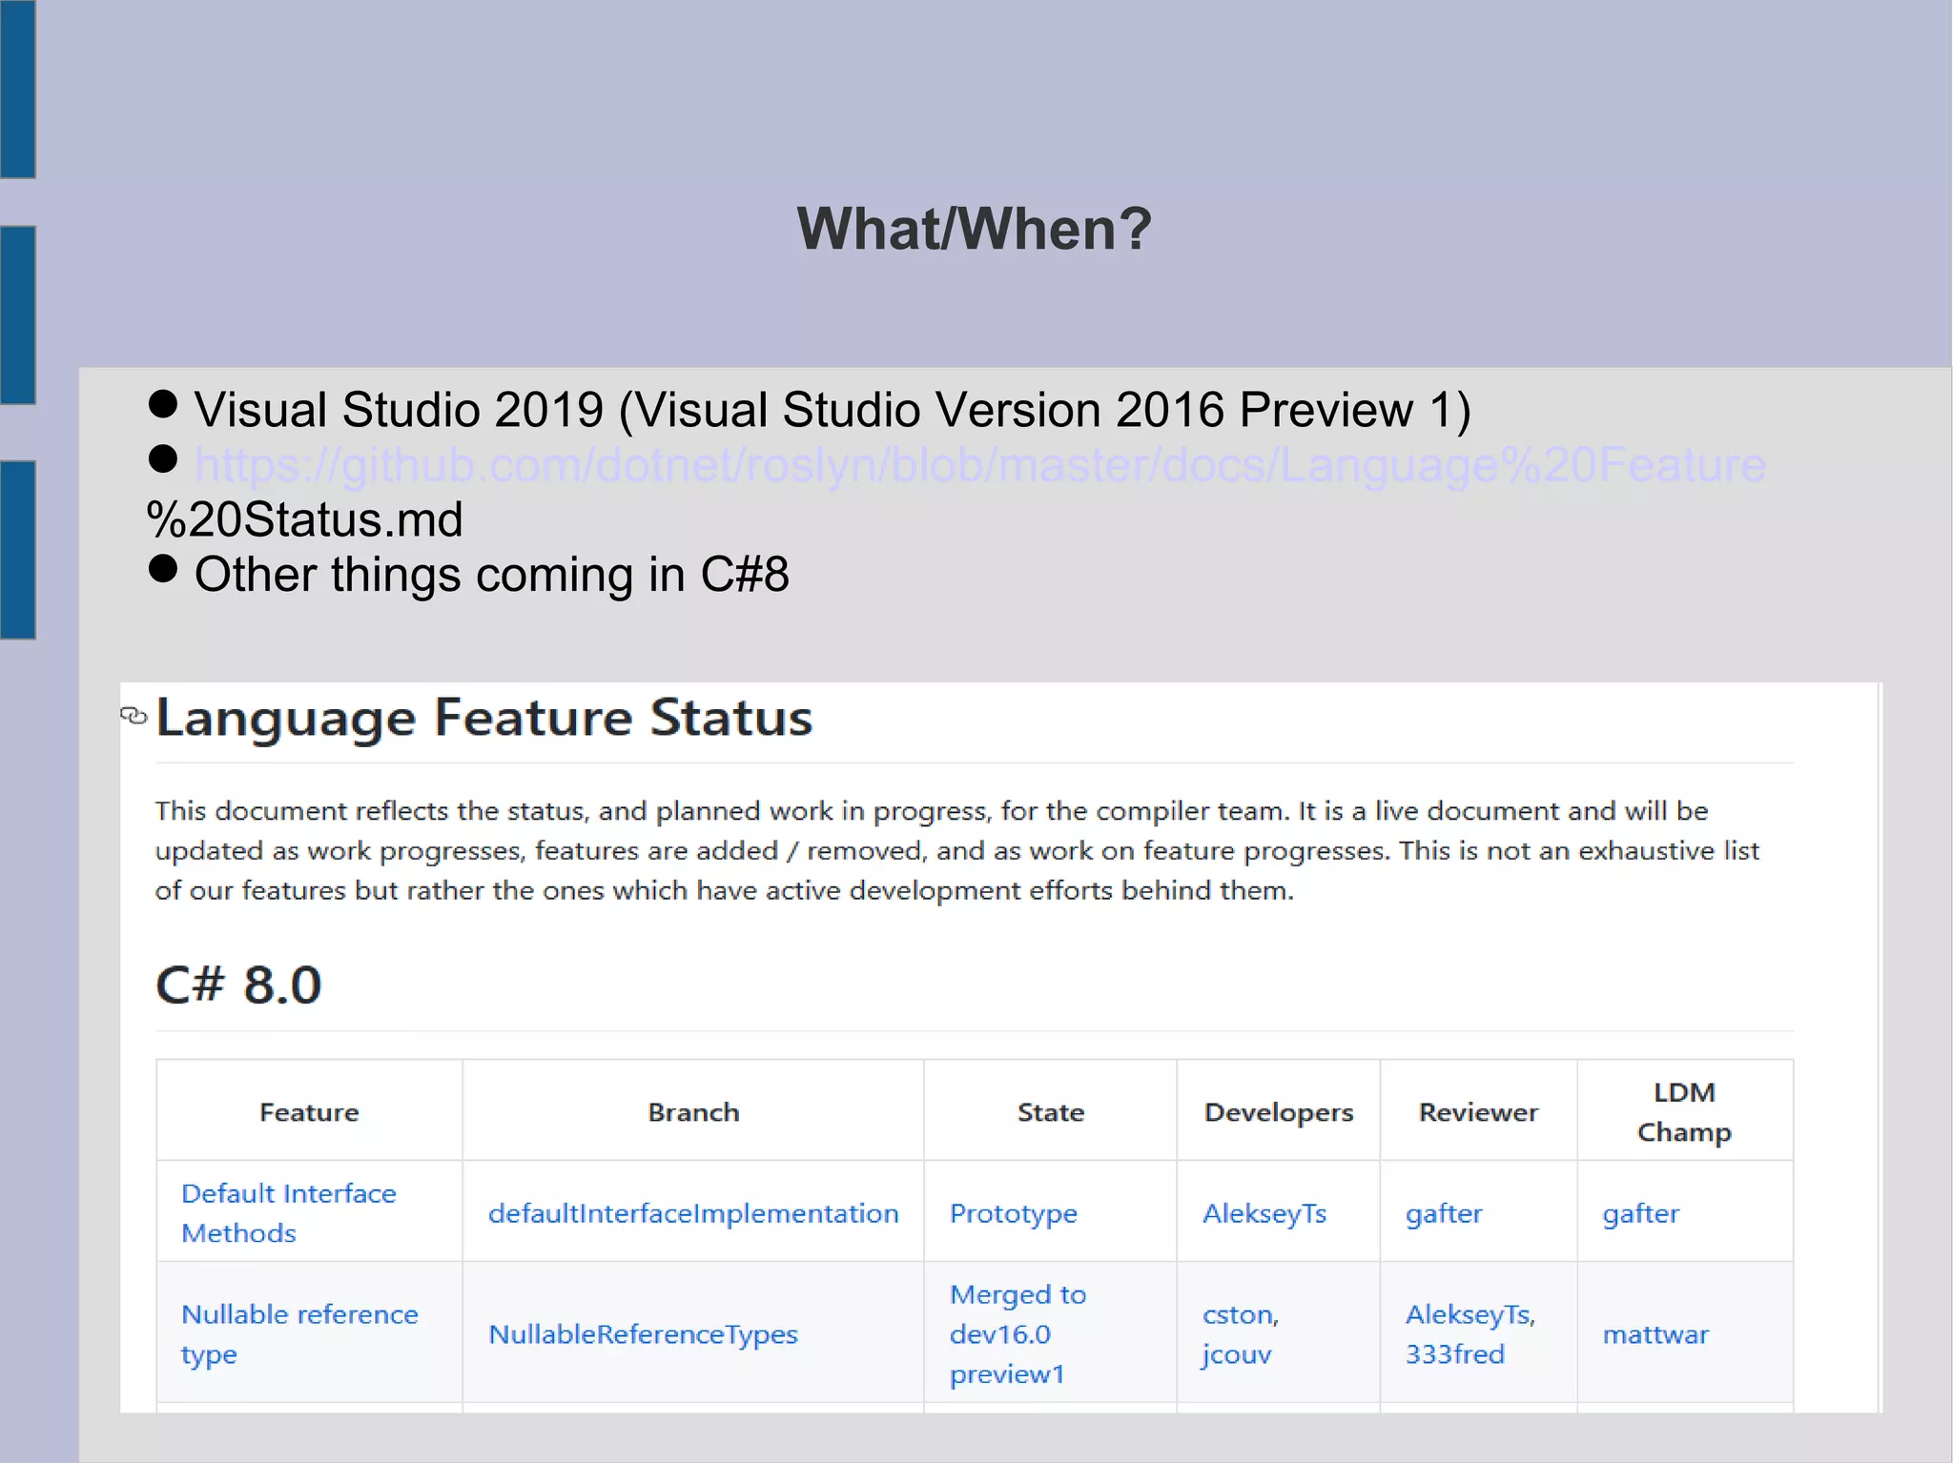This screenshot has height=1463, width=1953.
Task: Click the mattwar LDM Champ link
Action: 1655,1334
